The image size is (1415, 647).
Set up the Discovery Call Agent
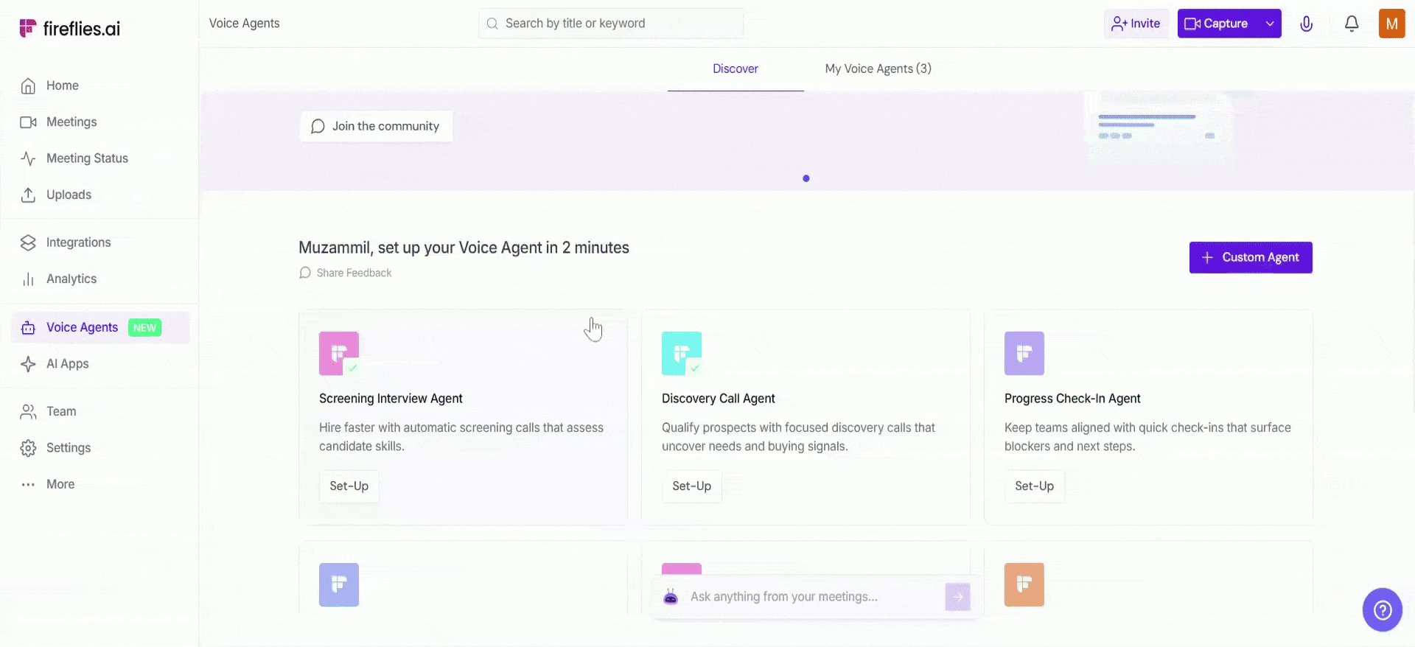coord(692,486)
